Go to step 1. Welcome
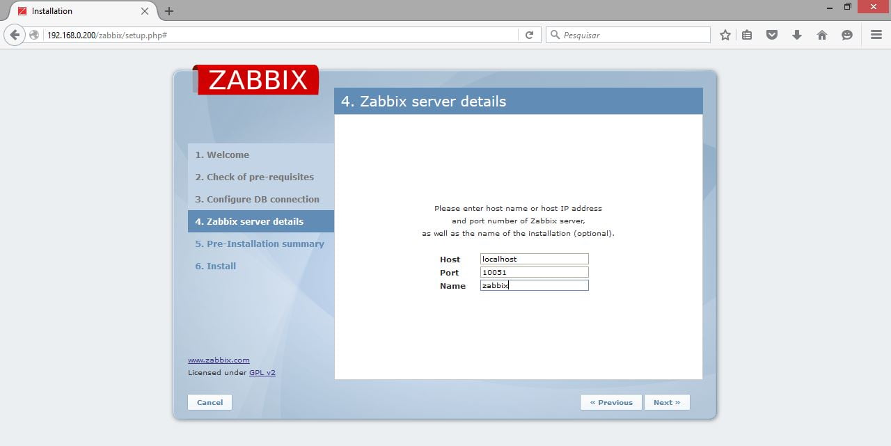 [x=222, y=154]
